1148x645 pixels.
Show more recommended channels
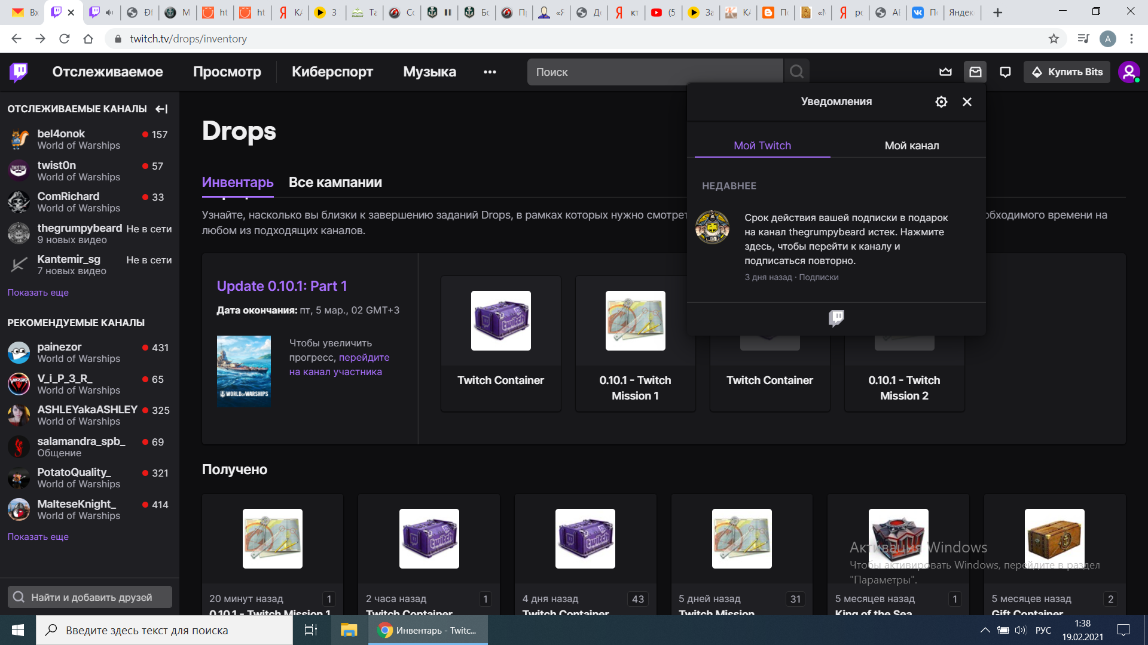point(38,537)
